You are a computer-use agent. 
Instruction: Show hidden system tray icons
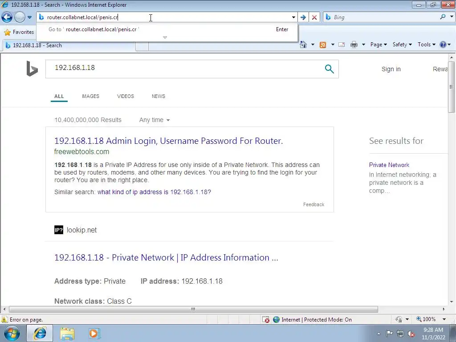(379, 334)
